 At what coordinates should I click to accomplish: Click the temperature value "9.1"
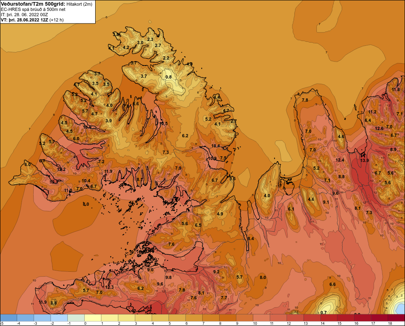click(326, 202)
